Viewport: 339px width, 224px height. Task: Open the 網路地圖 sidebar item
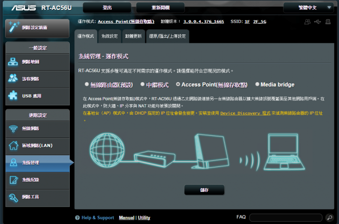point(37,62)
